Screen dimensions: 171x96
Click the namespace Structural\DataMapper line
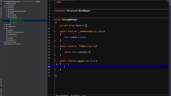73,11
